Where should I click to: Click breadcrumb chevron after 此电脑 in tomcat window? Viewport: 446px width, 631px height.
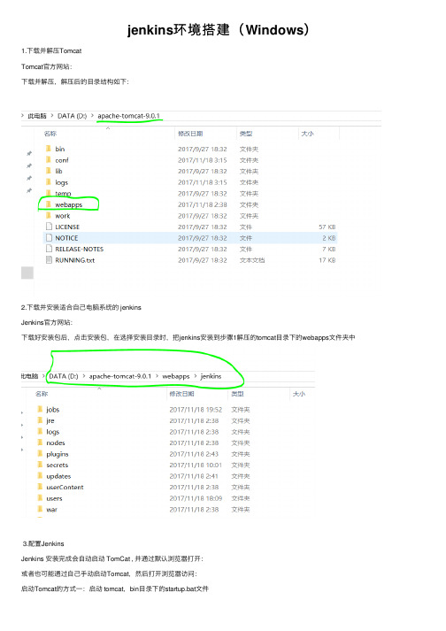point(52,116)
